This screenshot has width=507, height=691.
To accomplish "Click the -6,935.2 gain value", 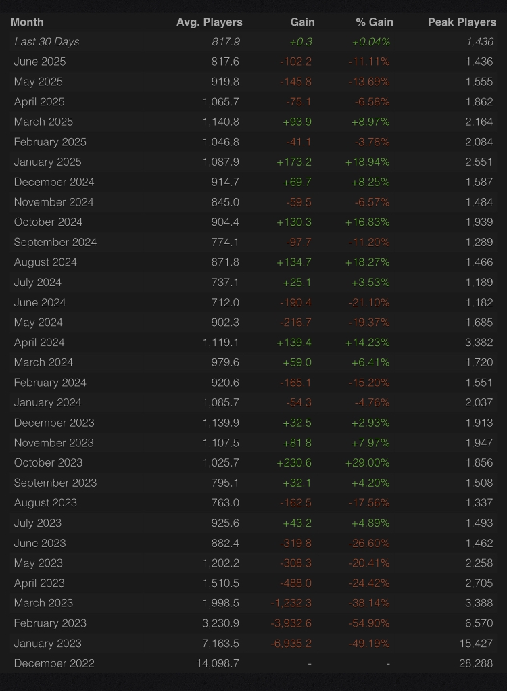I will pyautogui.click(x=291, y=644).
